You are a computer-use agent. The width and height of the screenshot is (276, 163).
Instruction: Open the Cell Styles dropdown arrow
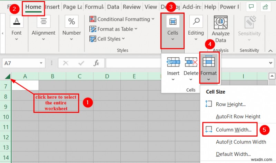[123, 38]
